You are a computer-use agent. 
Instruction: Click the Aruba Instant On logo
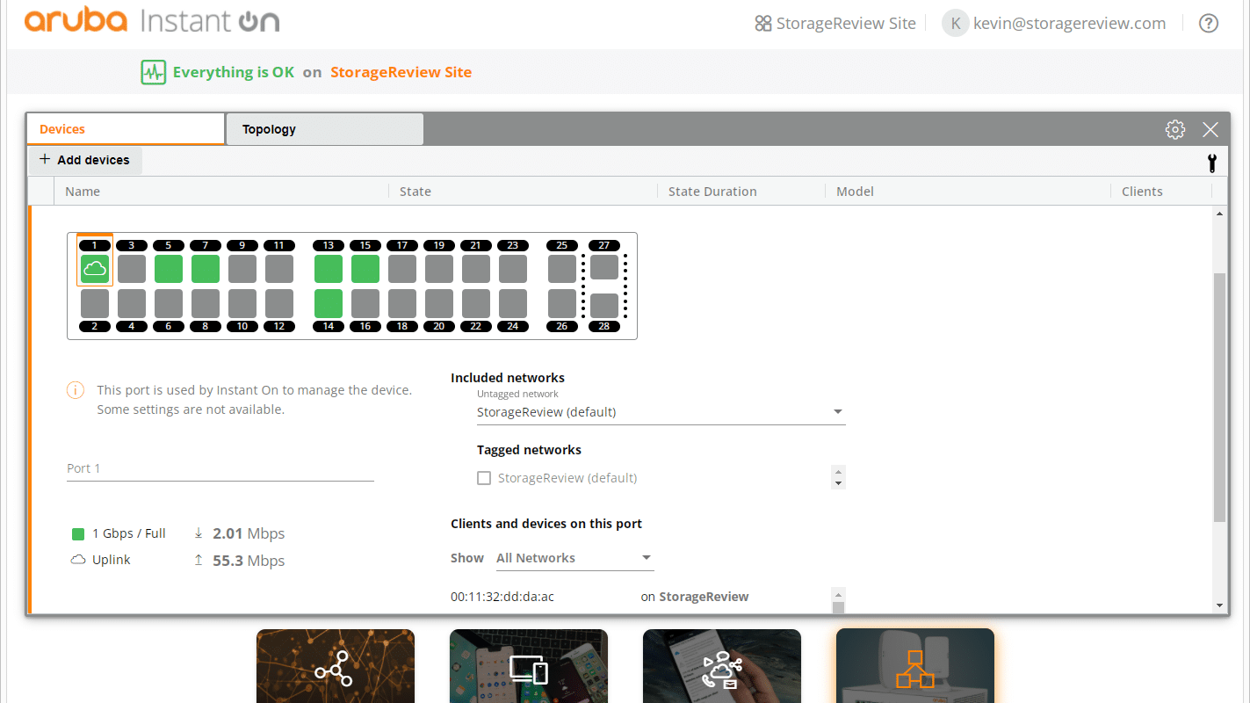152,21
